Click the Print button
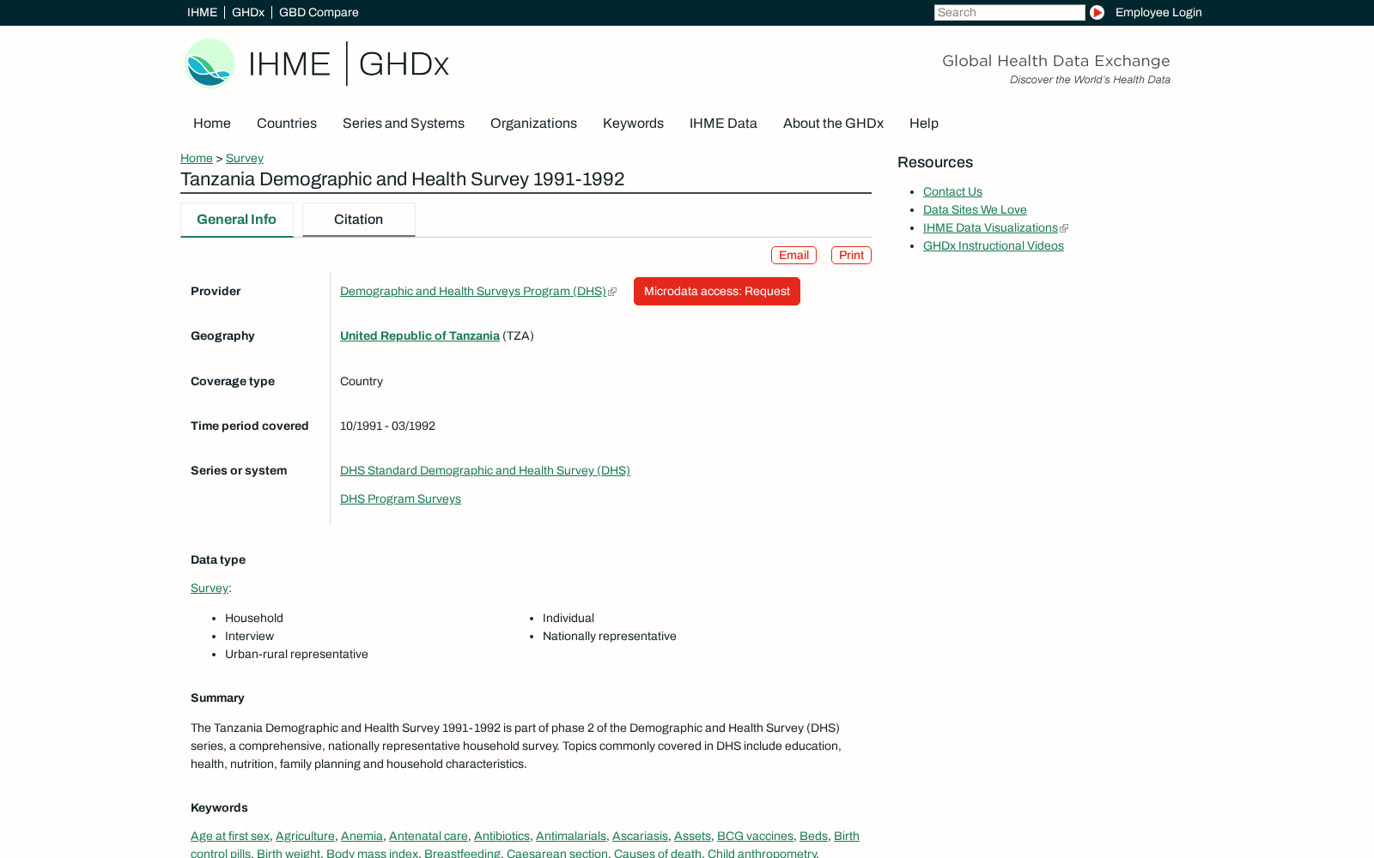This screenshot has height=858, width=1374. click(x=851, y=255)
